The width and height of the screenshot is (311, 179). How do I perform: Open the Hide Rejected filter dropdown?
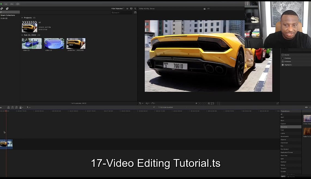(117, 8)
